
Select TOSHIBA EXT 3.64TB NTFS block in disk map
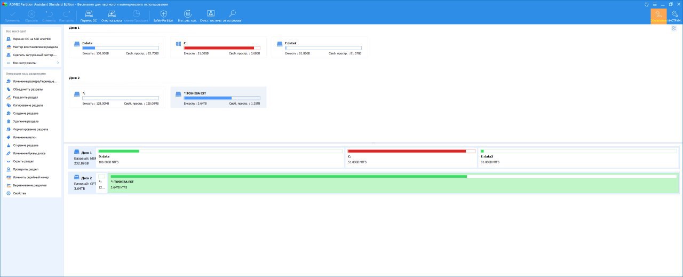393,183
